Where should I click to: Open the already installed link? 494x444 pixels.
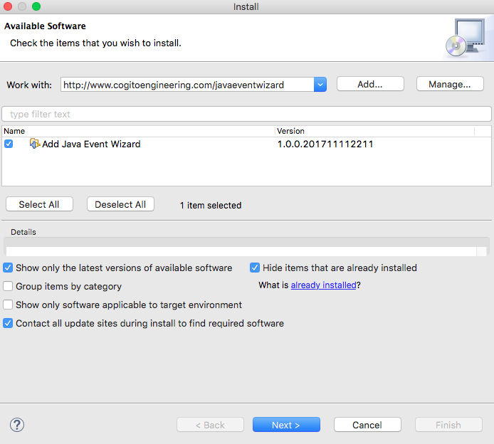click(323, 285)
